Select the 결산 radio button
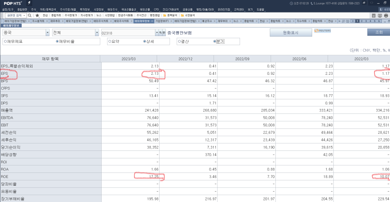Screen dimensions: 390x202 point(180,42)
